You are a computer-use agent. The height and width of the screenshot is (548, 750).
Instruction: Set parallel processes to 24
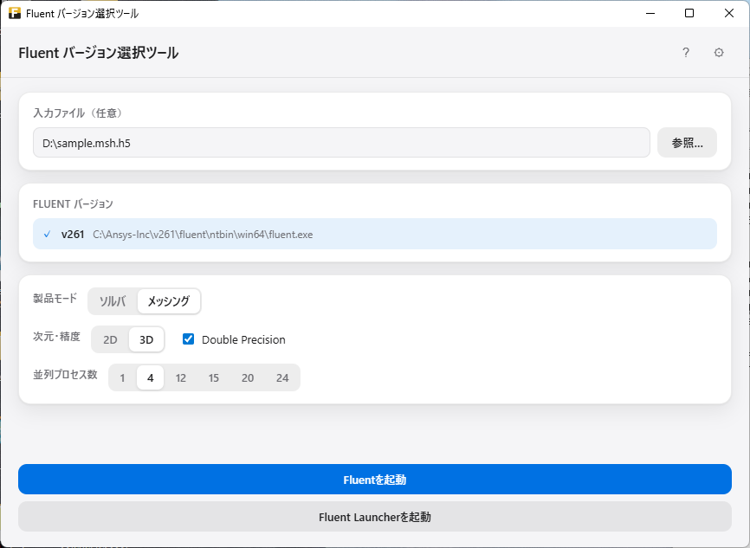coord(282,377)
